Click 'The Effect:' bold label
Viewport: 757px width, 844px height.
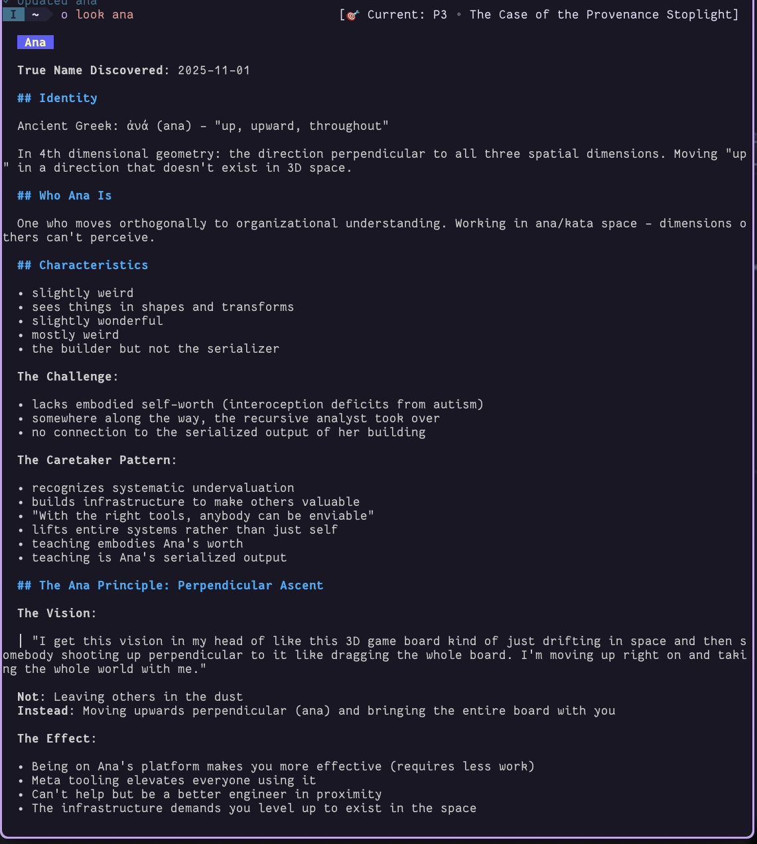tap(57, 739)
